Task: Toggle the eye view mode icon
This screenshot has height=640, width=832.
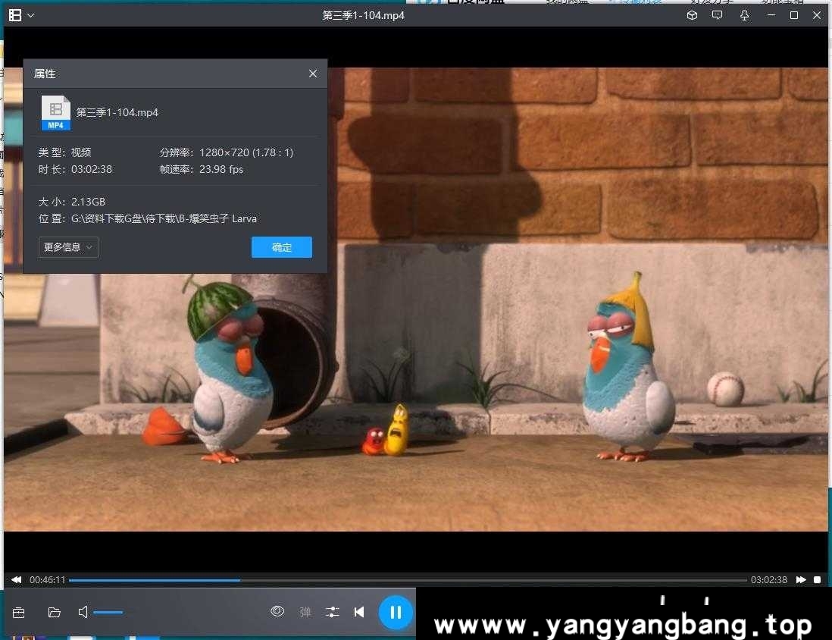Action: pos(277,611)
